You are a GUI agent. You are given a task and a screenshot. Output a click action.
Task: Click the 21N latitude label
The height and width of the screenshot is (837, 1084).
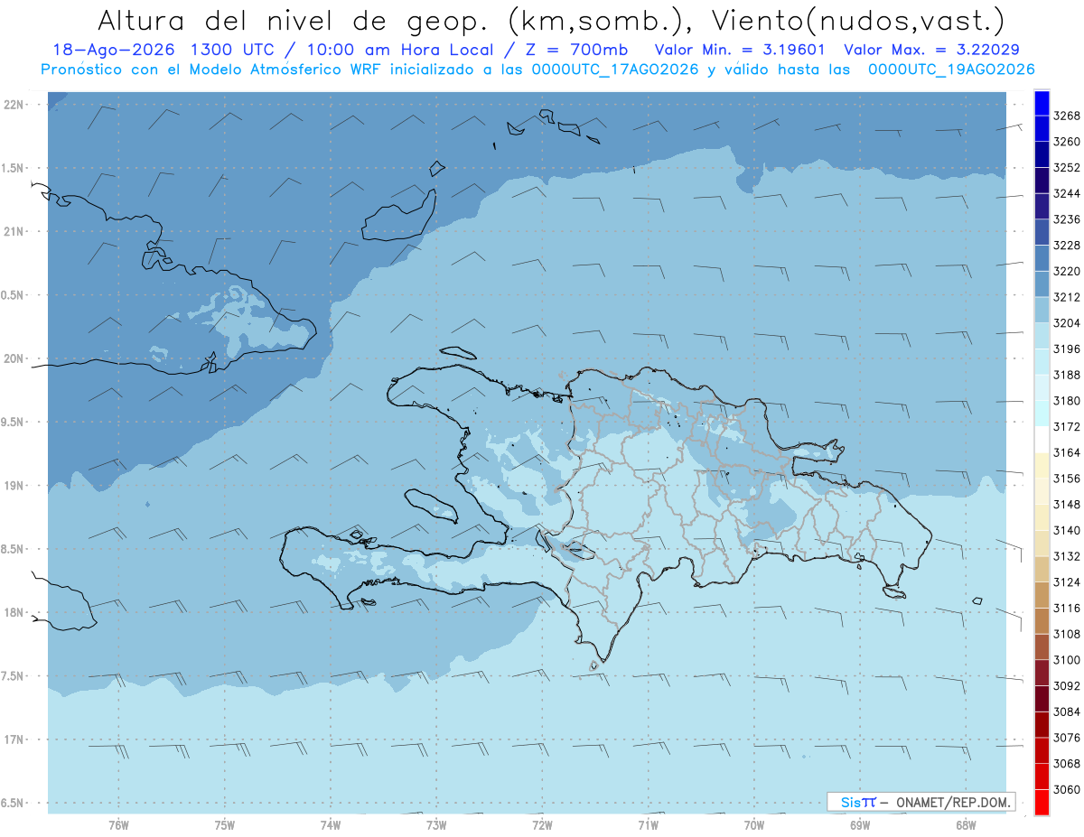(14, 231)
